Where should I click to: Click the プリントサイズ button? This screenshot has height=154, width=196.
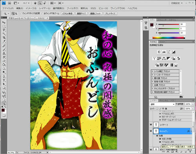pos(110,13)
